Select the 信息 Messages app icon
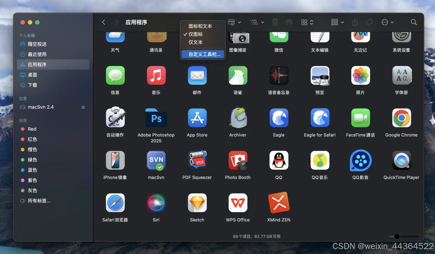435x254 pixels. pos(115,75)
